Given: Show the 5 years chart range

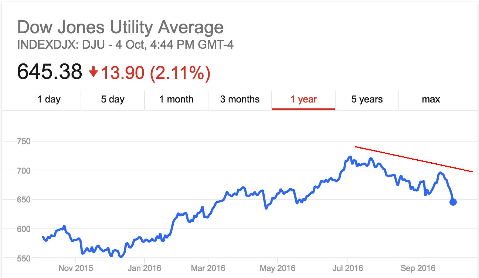Looking at the screenshot, I should tap(367, 99).
